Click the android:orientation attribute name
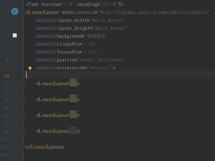This screenshot has width=215, height=161. (61, 68)
